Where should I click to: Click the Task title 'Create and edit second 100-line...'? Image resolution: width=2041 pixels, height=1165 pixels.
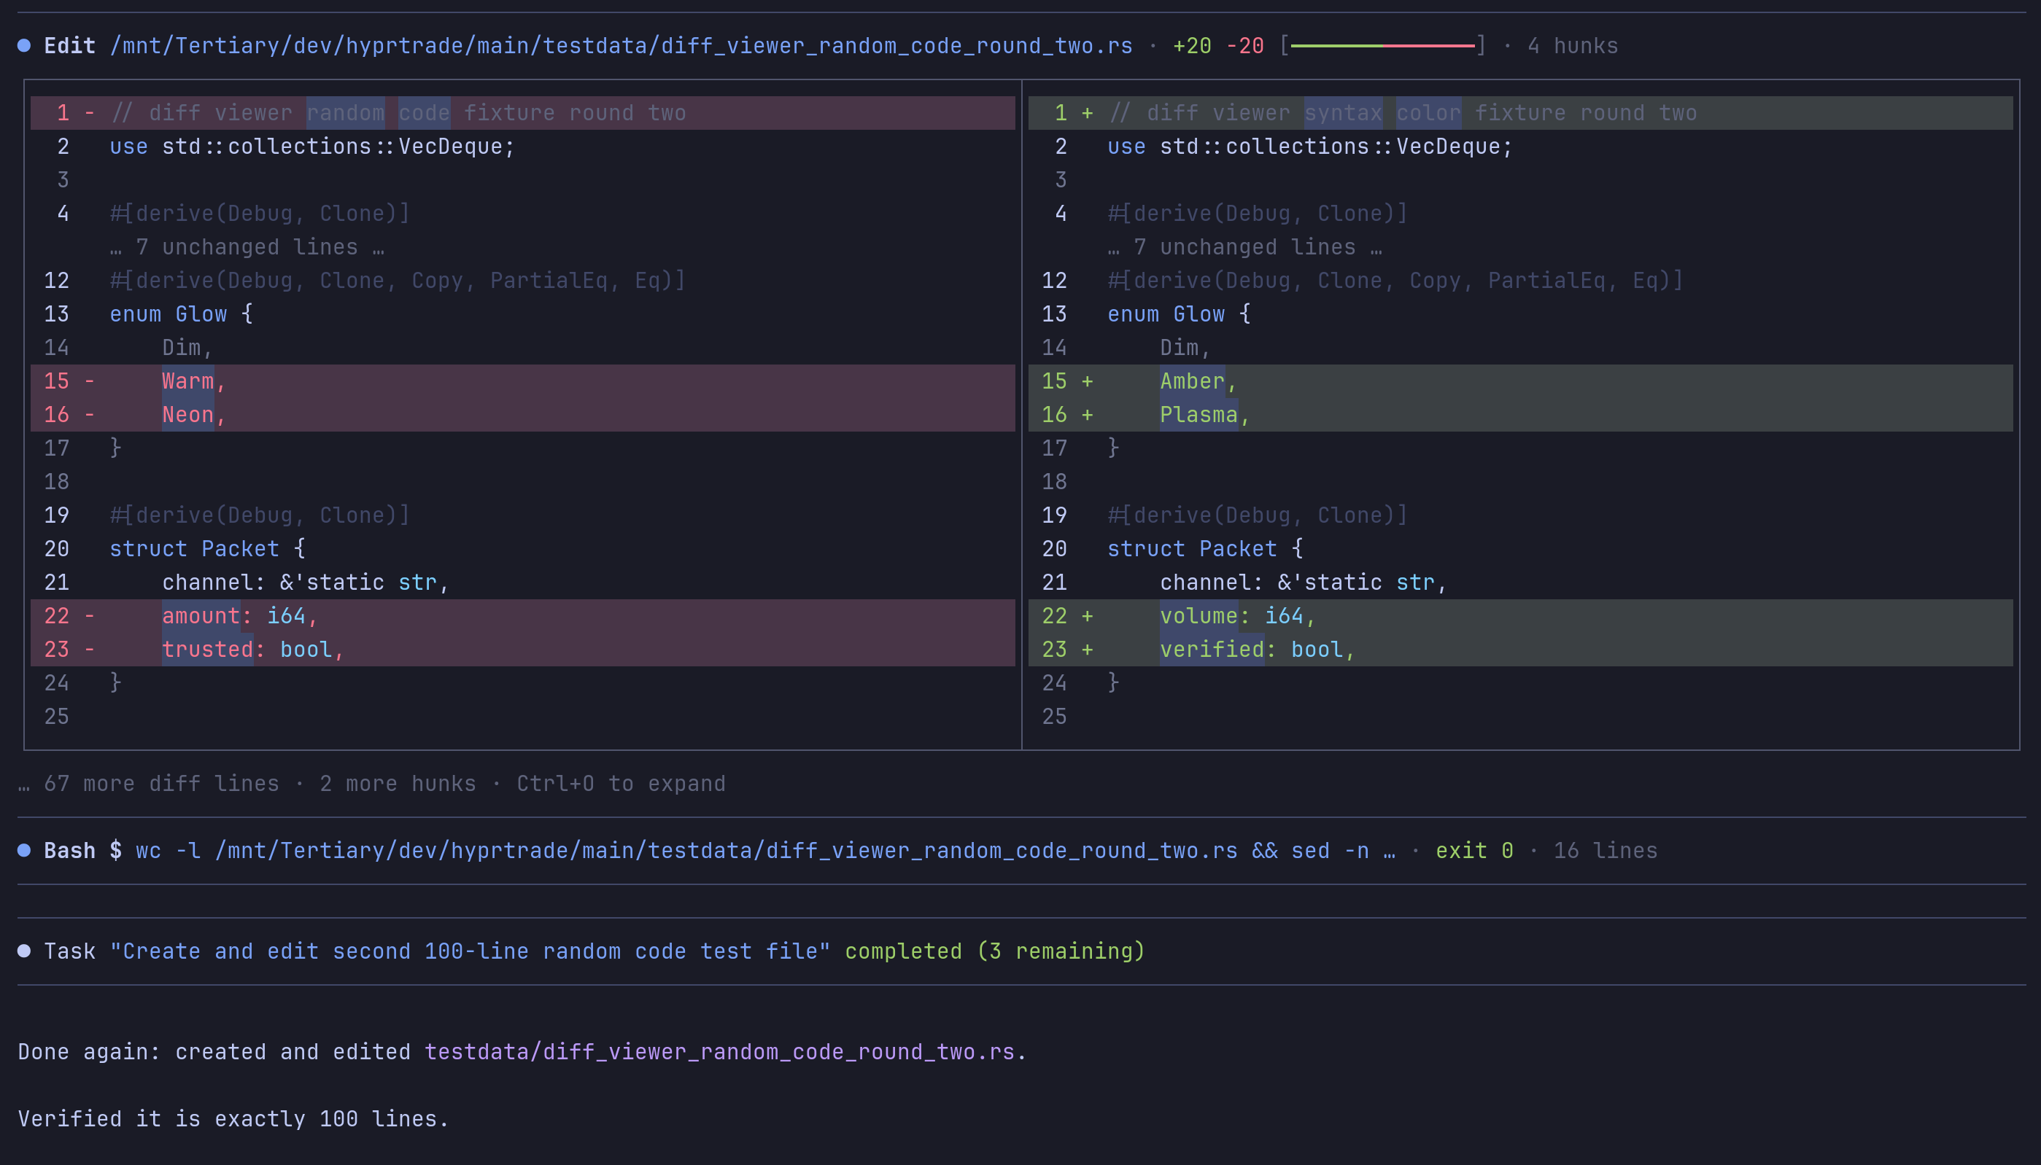click(470, 951)
